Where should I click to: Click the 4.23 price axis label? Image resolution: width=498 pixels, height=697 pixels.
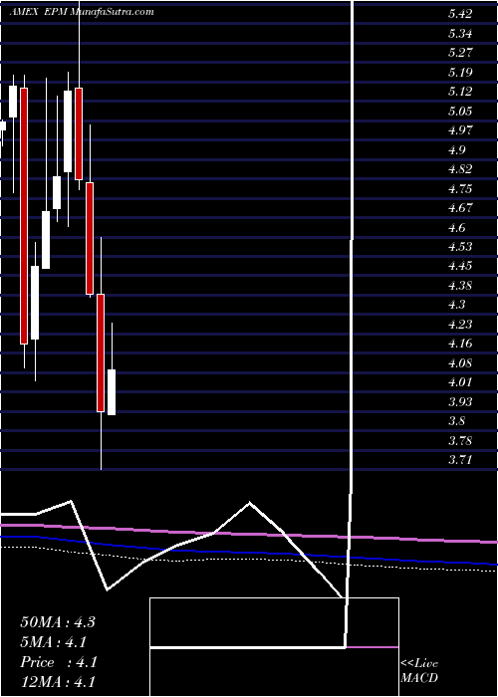click(x=460, y=324)
